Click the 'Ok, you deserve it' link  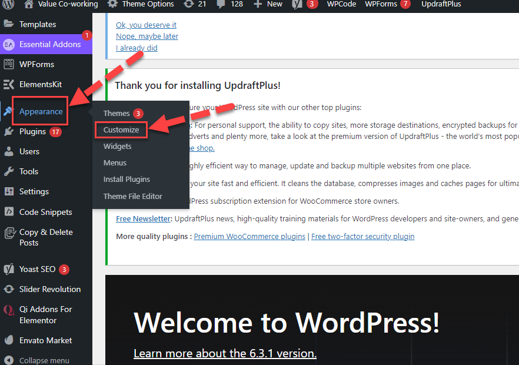146,25
